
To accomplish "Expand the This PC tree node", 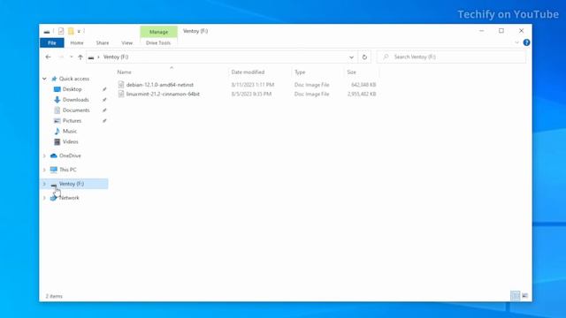I will point(44,170).
